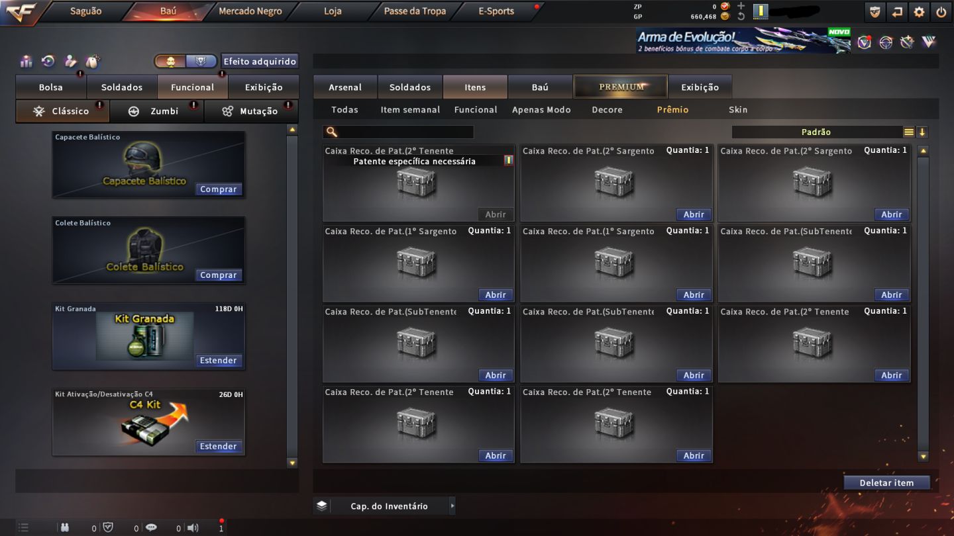Viewport: 954px width, 536px height.
Task: Select the Clássico mode tab
Action: coord(62,111)
